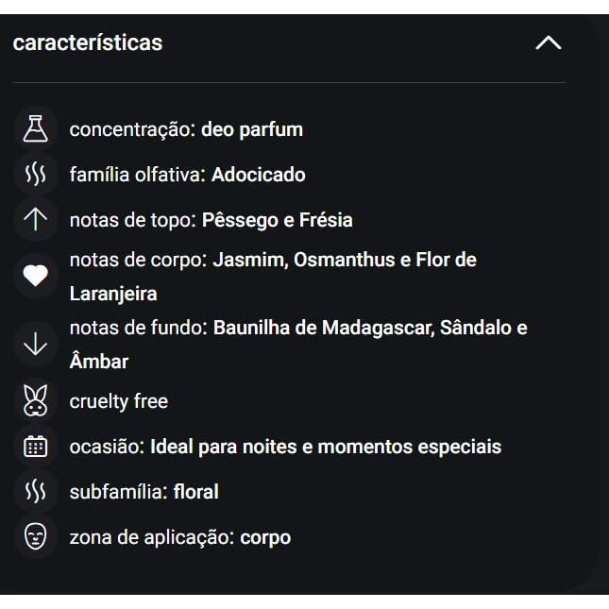Collapse the características section chevron
This screenshot has height=609, width=609.
click(548, 43)
